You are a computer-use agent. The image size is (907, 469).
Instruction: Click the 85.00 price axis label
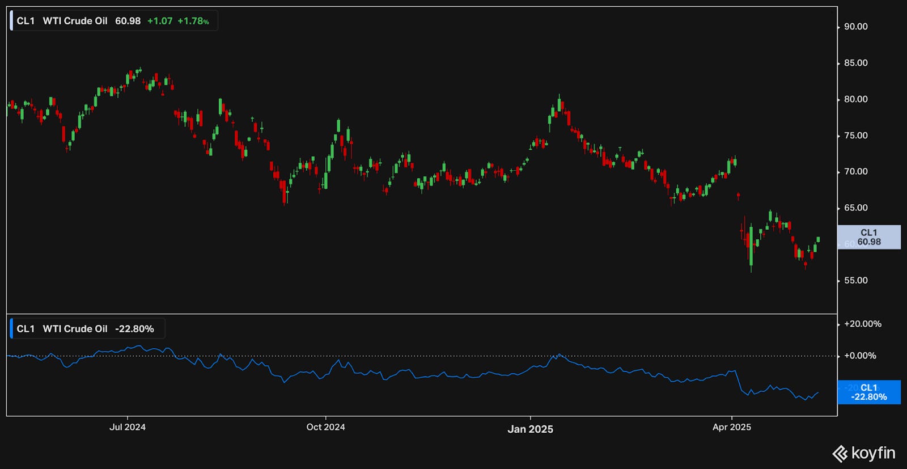click(x=855, y=63)
